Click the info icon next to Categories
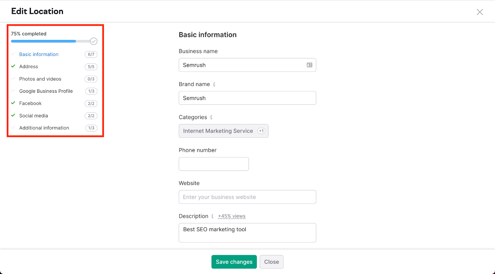The width and height of the screenshot is (495, 274). (211, 117)
